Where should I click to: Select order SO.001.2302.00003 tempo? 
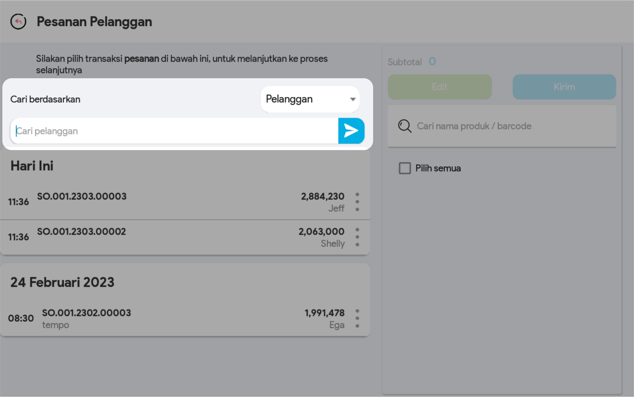pyautogui.click(x=86, y=313)
